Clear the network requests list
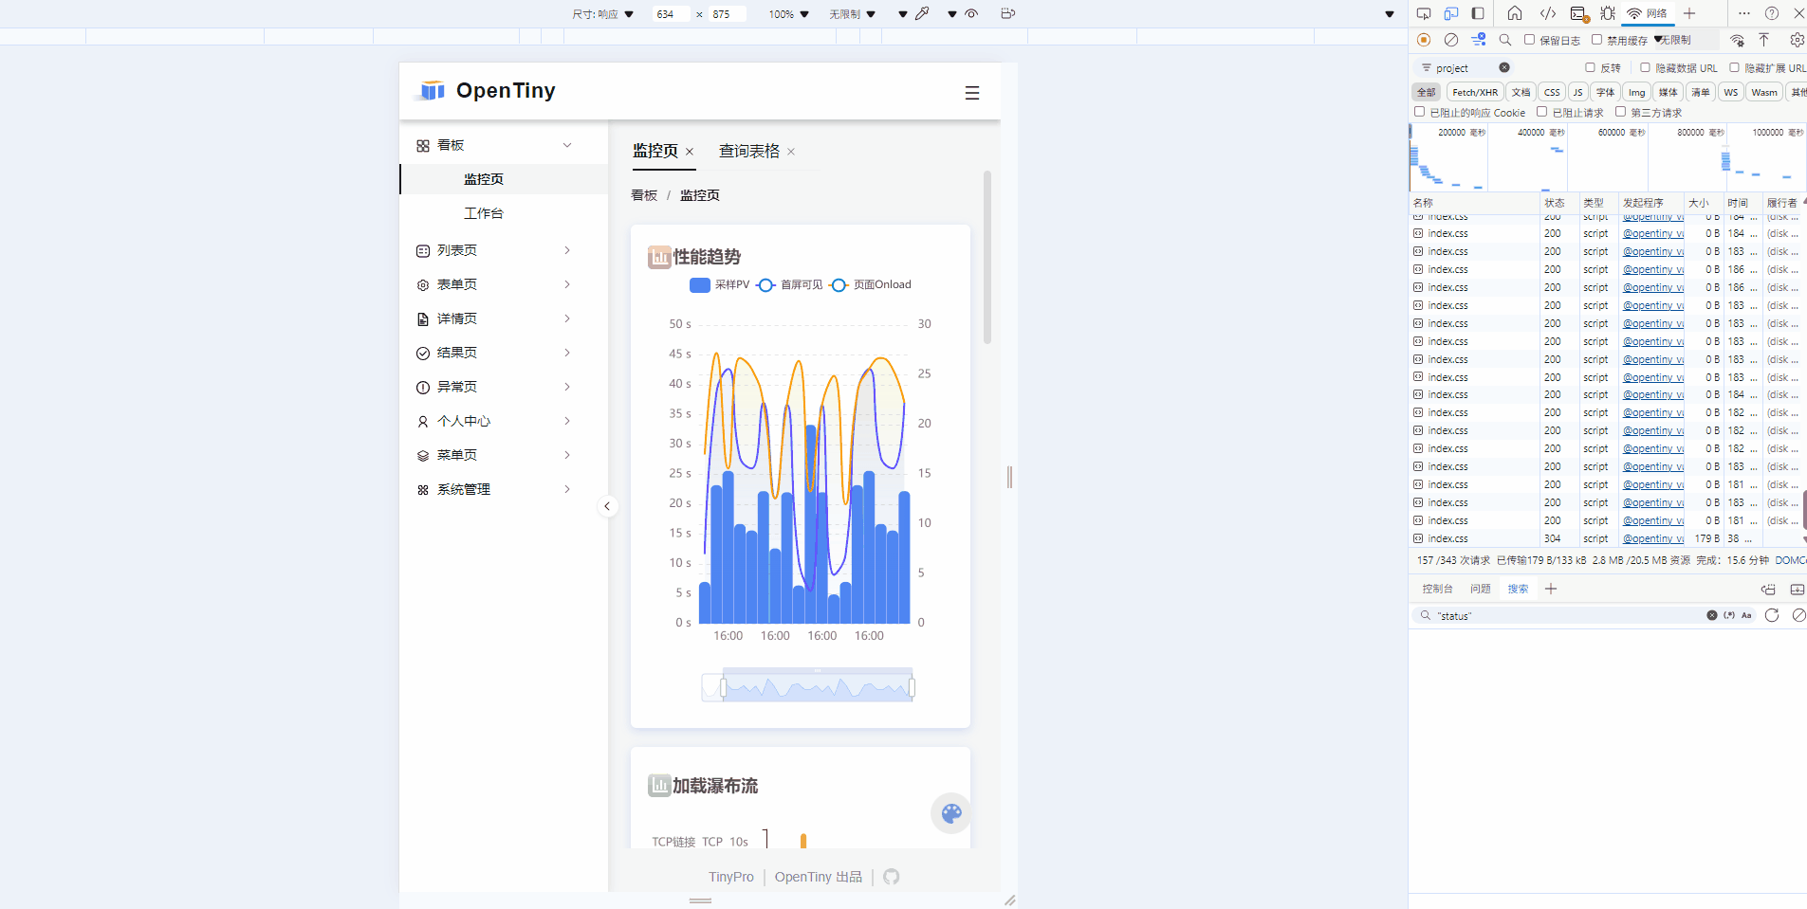 pyautogui.click(x=1451, y=40)
